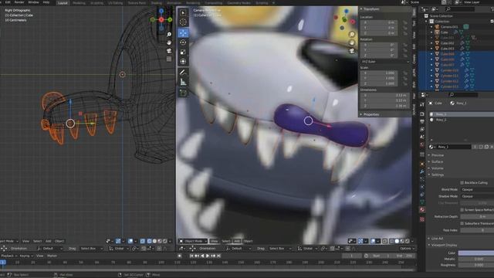Open the Add menu in camera viewport header
The width and height of the screenshot is (494, 278).
237,241
